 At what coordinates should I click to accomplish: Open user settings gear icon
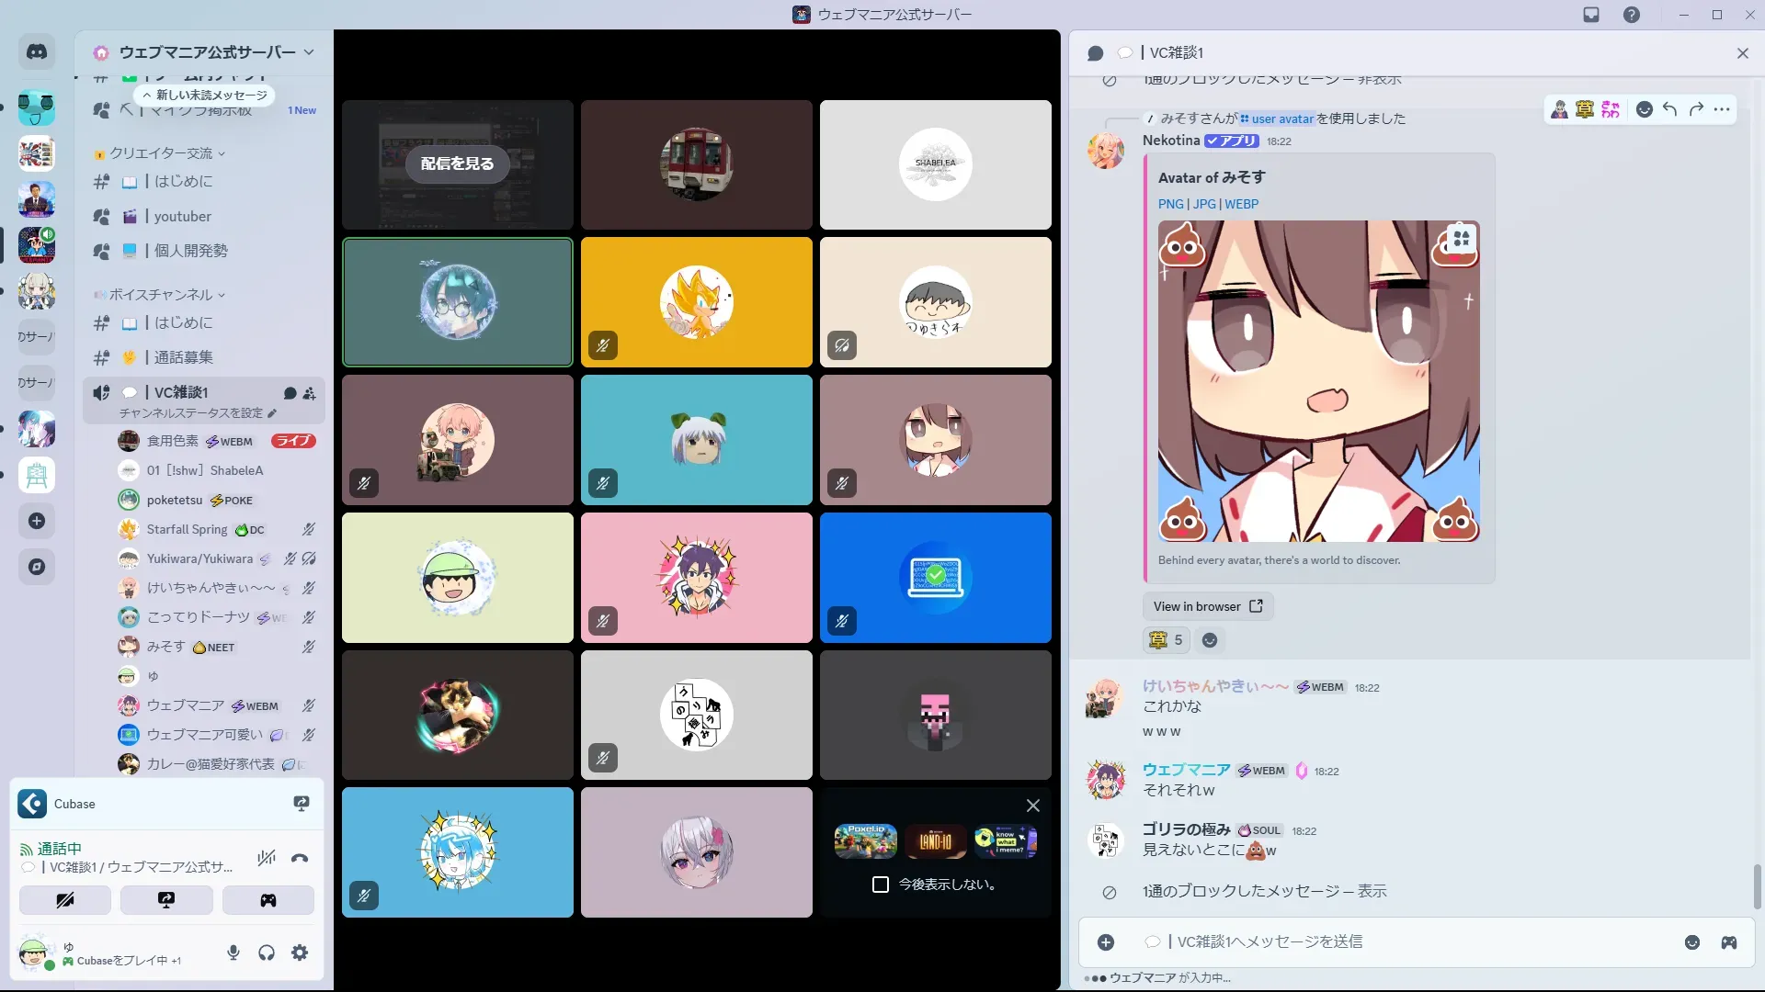(300, 953)
